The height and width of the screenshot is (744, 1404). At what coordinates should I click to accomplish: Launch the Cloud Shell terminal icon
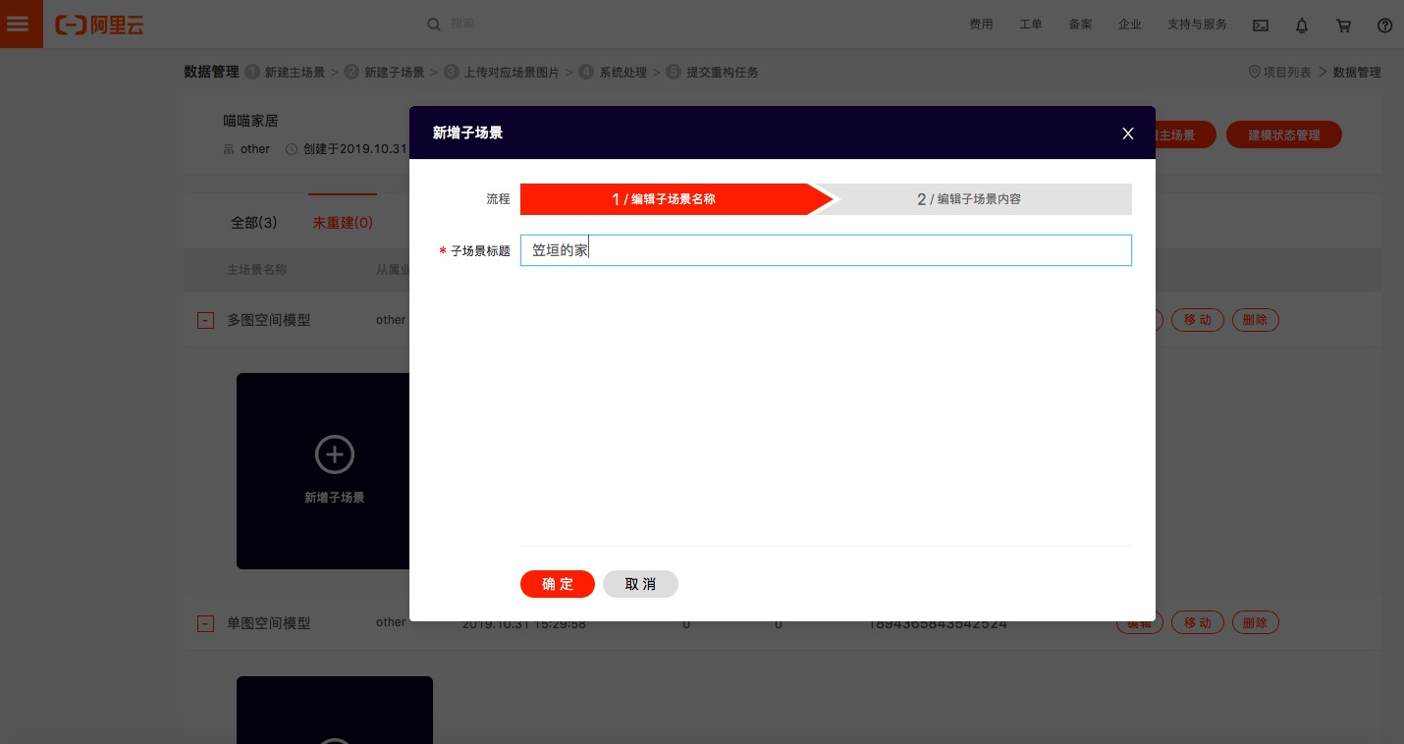pyautogui.click(x=1261, y=26)
